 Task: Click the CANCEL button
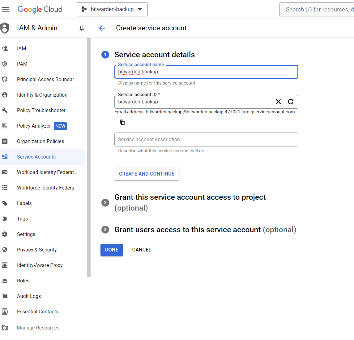tap(142, 250)
